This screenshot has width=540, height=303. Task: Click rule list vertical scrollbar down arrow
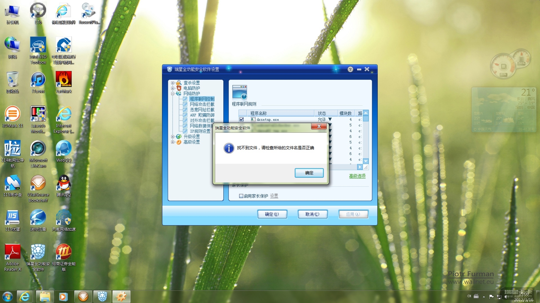(x=366, y=161)
